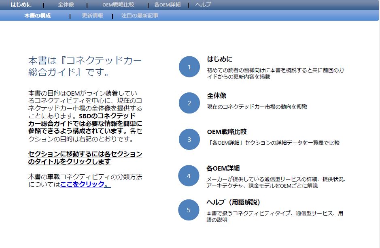Go to the 各OEM詳細 section title link
The image size is (380, 248).
[223, 168]
